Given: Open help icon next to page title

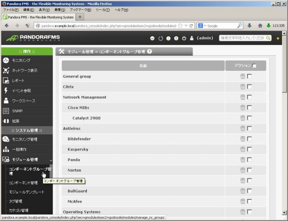Looking at the screenshot, I should click(149, 52).
